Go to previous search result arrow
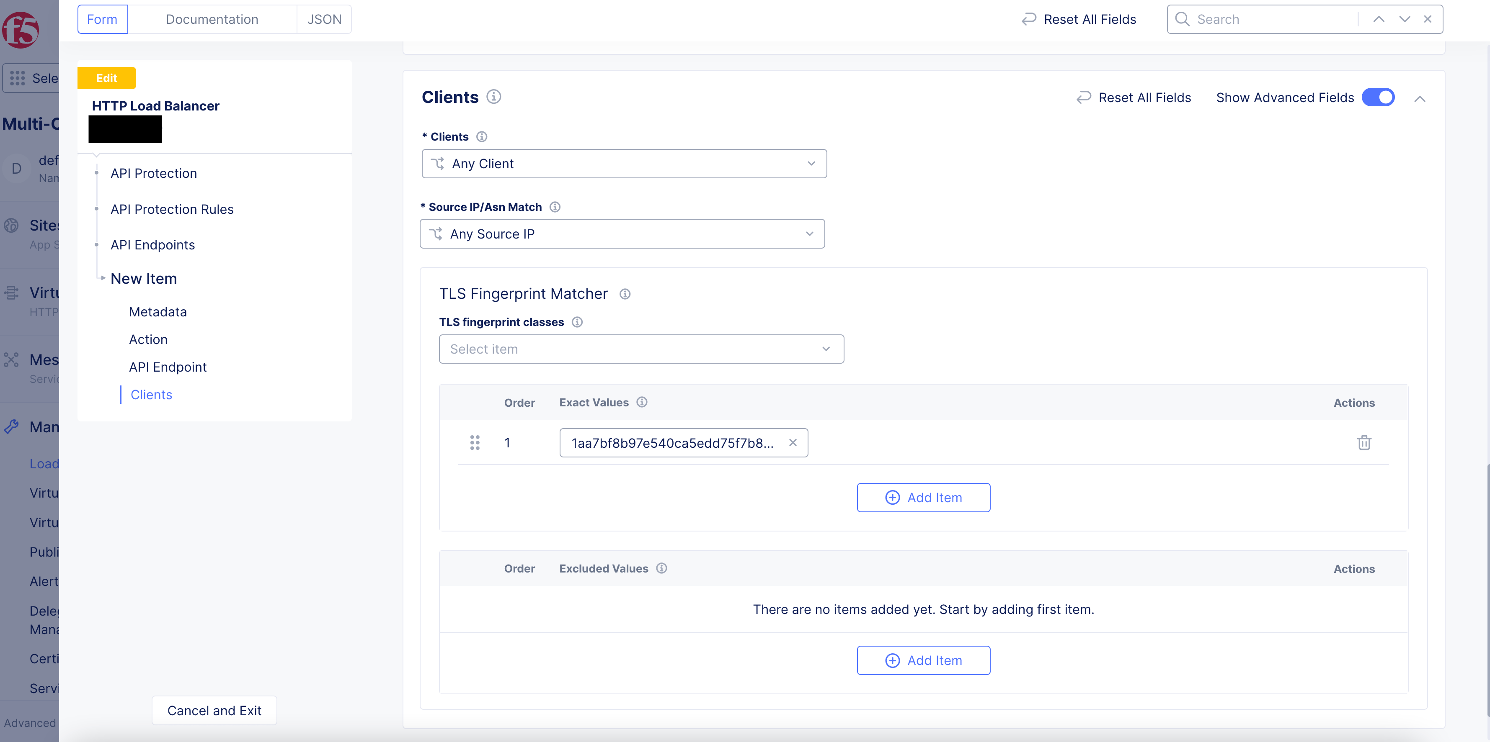This screenshot has width=1490, height=742. [1379, 19]
